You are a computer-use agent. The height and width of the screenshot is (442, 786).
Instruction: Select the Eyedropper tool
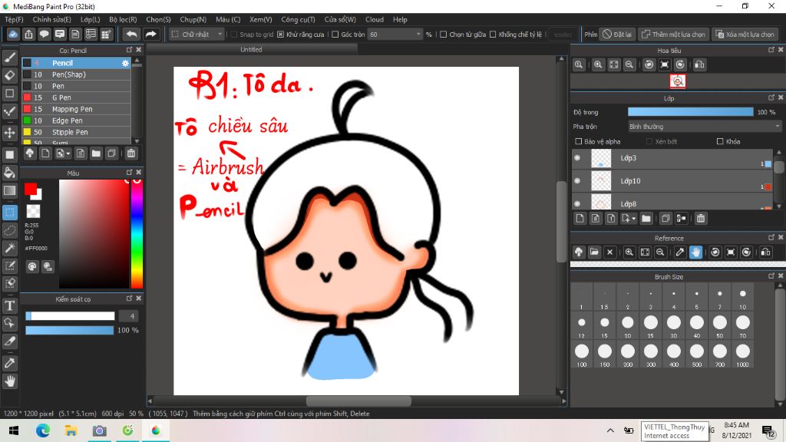(x=10, y=361)
